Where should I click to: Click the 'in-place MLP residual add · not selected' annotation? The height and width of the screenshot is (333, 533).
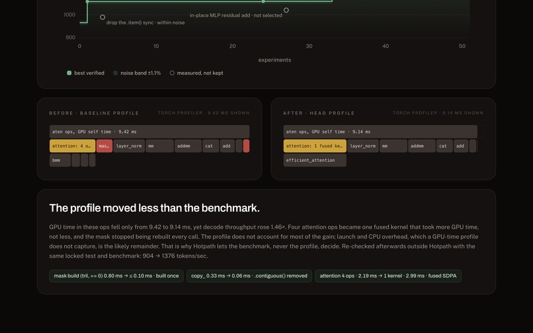tap(236, 15)
